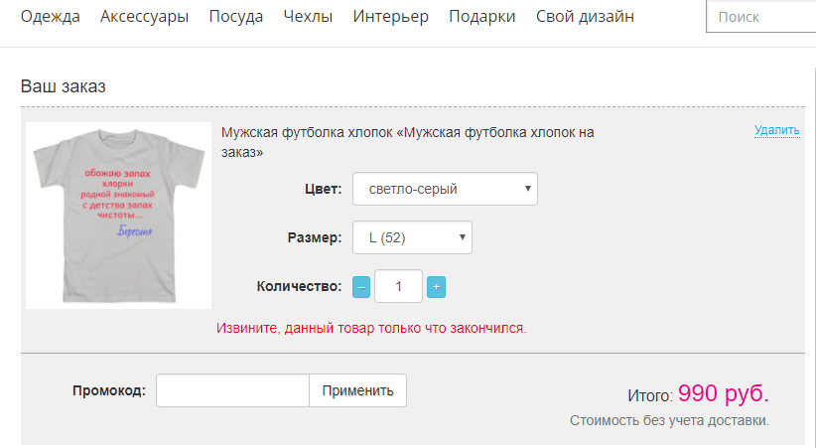Go to the Аксессуары section
Screen dimensions: 816x448
click(145, 17)
